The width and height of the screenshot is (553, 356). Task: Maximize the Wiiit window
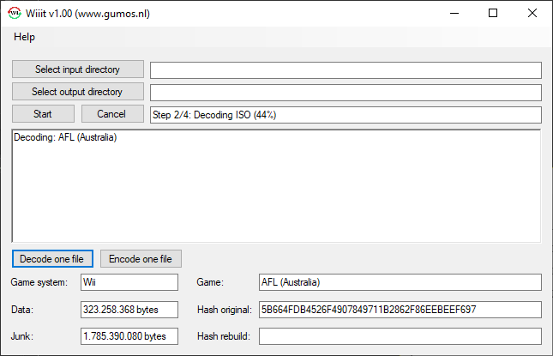pos(493,14)
